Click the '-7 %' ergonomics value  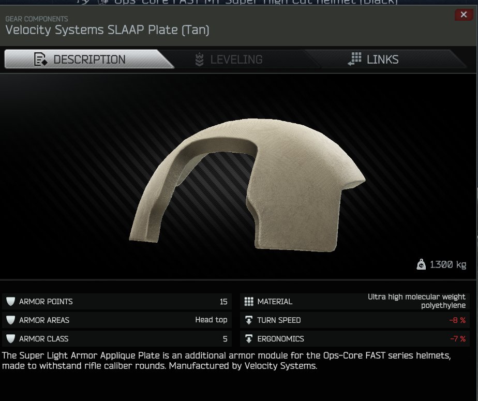(458, 339)
